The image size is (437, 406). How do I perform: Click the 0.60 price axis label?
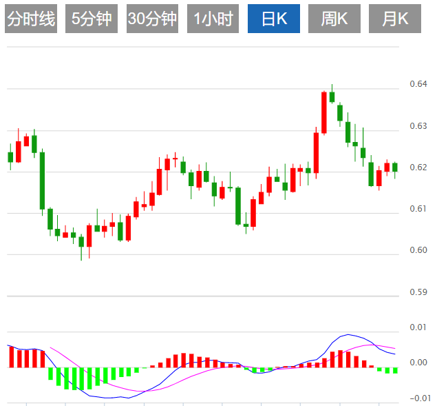418,250
